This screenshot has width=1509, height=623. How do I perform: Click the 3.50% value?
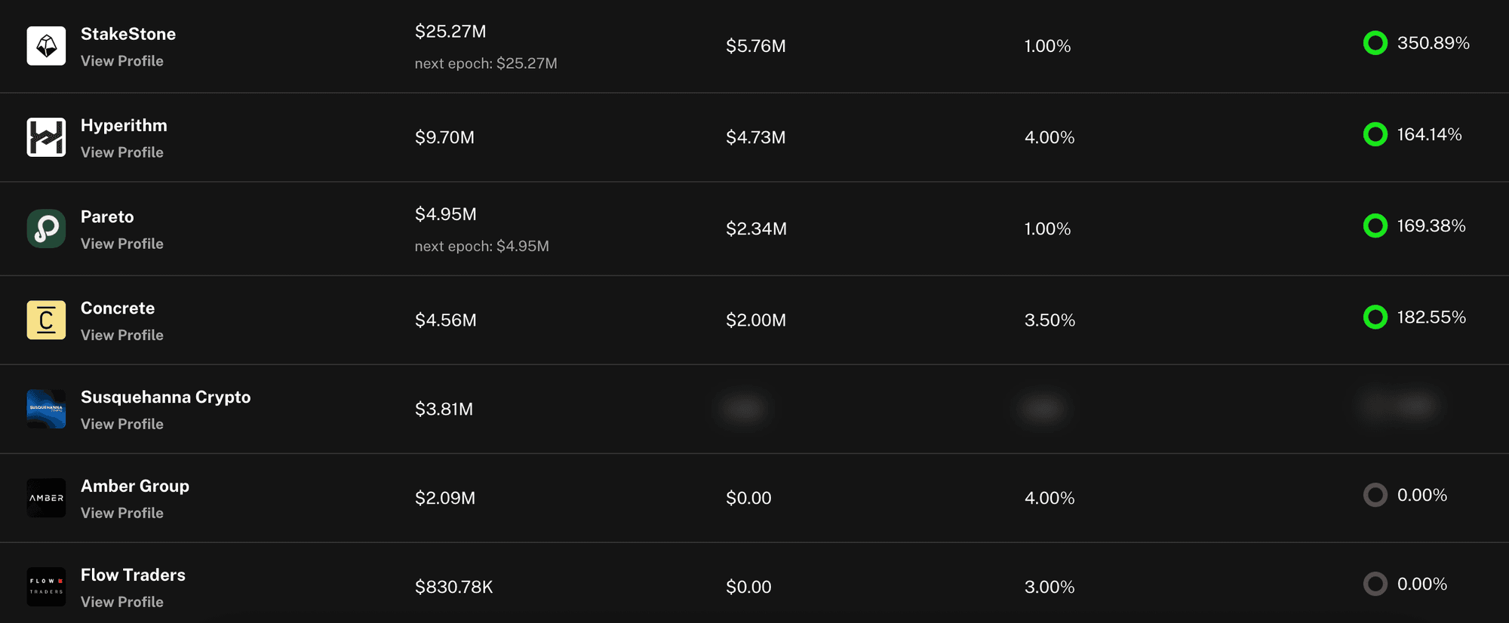click(1050, 320)
